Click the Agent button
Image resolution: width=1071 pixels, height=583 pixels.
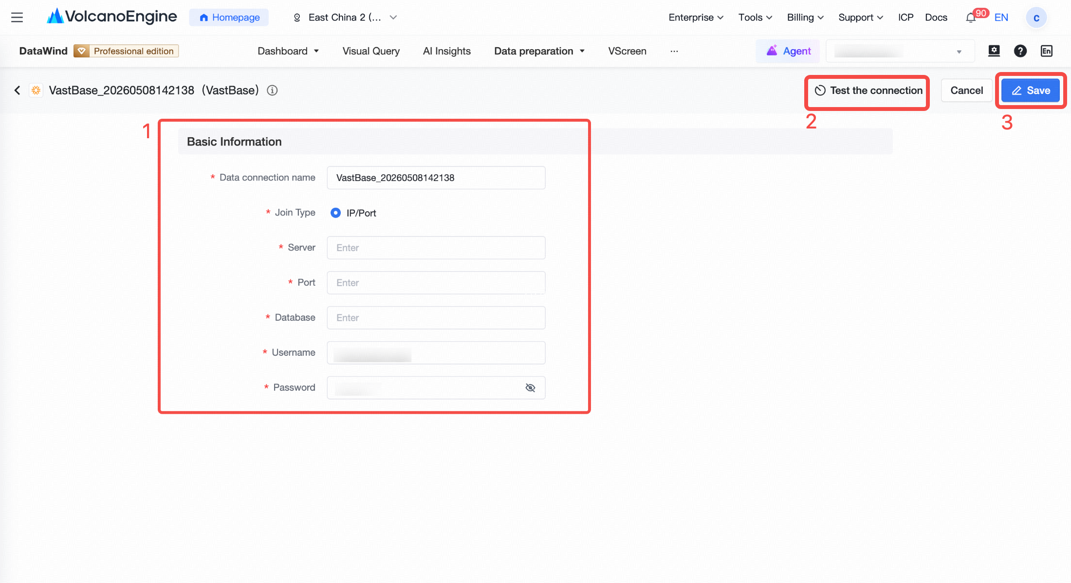[x=788, y=51]
